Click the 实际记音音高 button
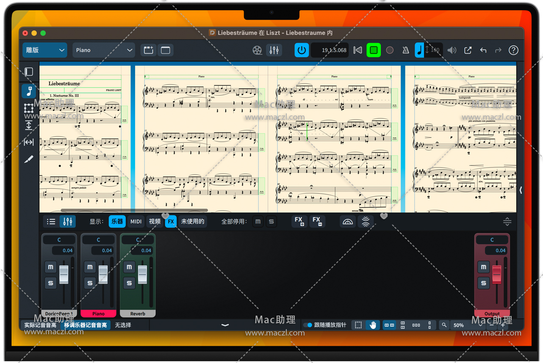Viewport: 543px width, 363px height. coord(40,325)
